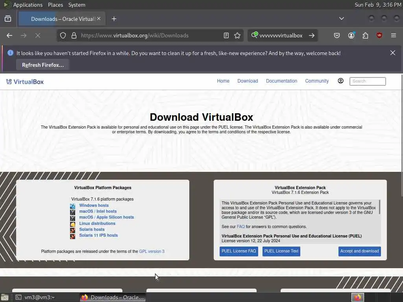Open Documentation in site navigation
Screen dimensions: 403x302
281,81
